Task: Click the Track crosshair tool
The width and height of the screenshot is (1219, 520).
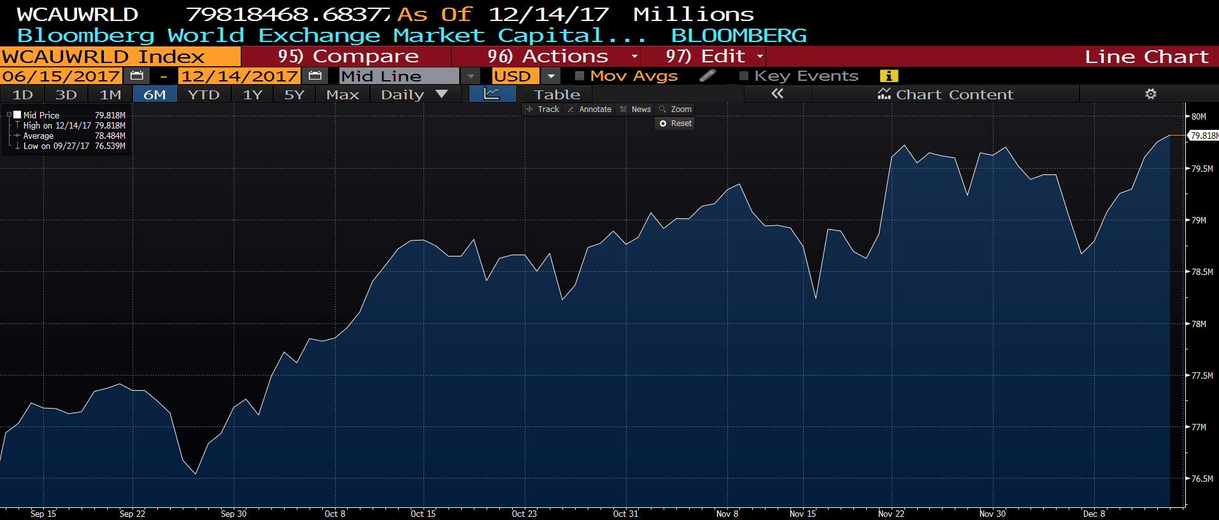Action: click(x=543, y=109)
